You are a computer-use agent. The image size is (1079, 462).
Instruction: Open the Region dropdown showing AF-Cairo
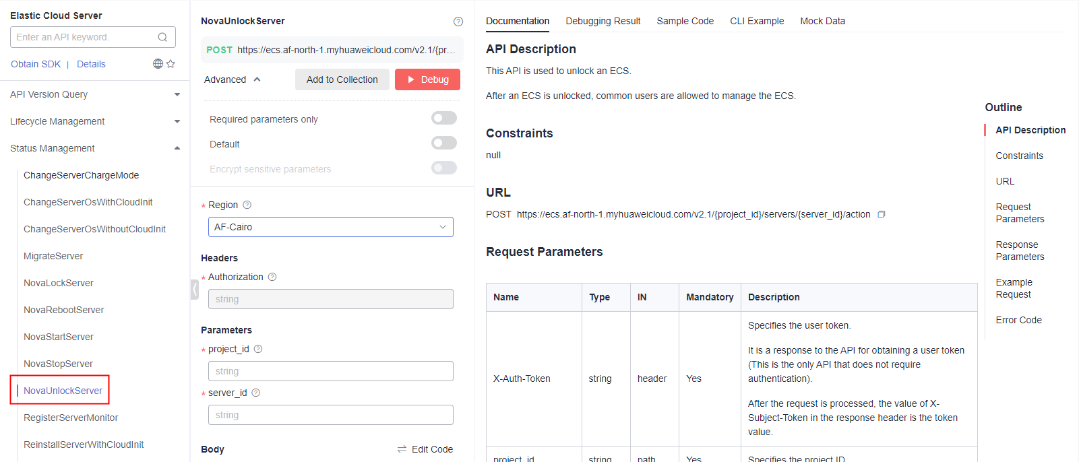[x=331, y=227]
